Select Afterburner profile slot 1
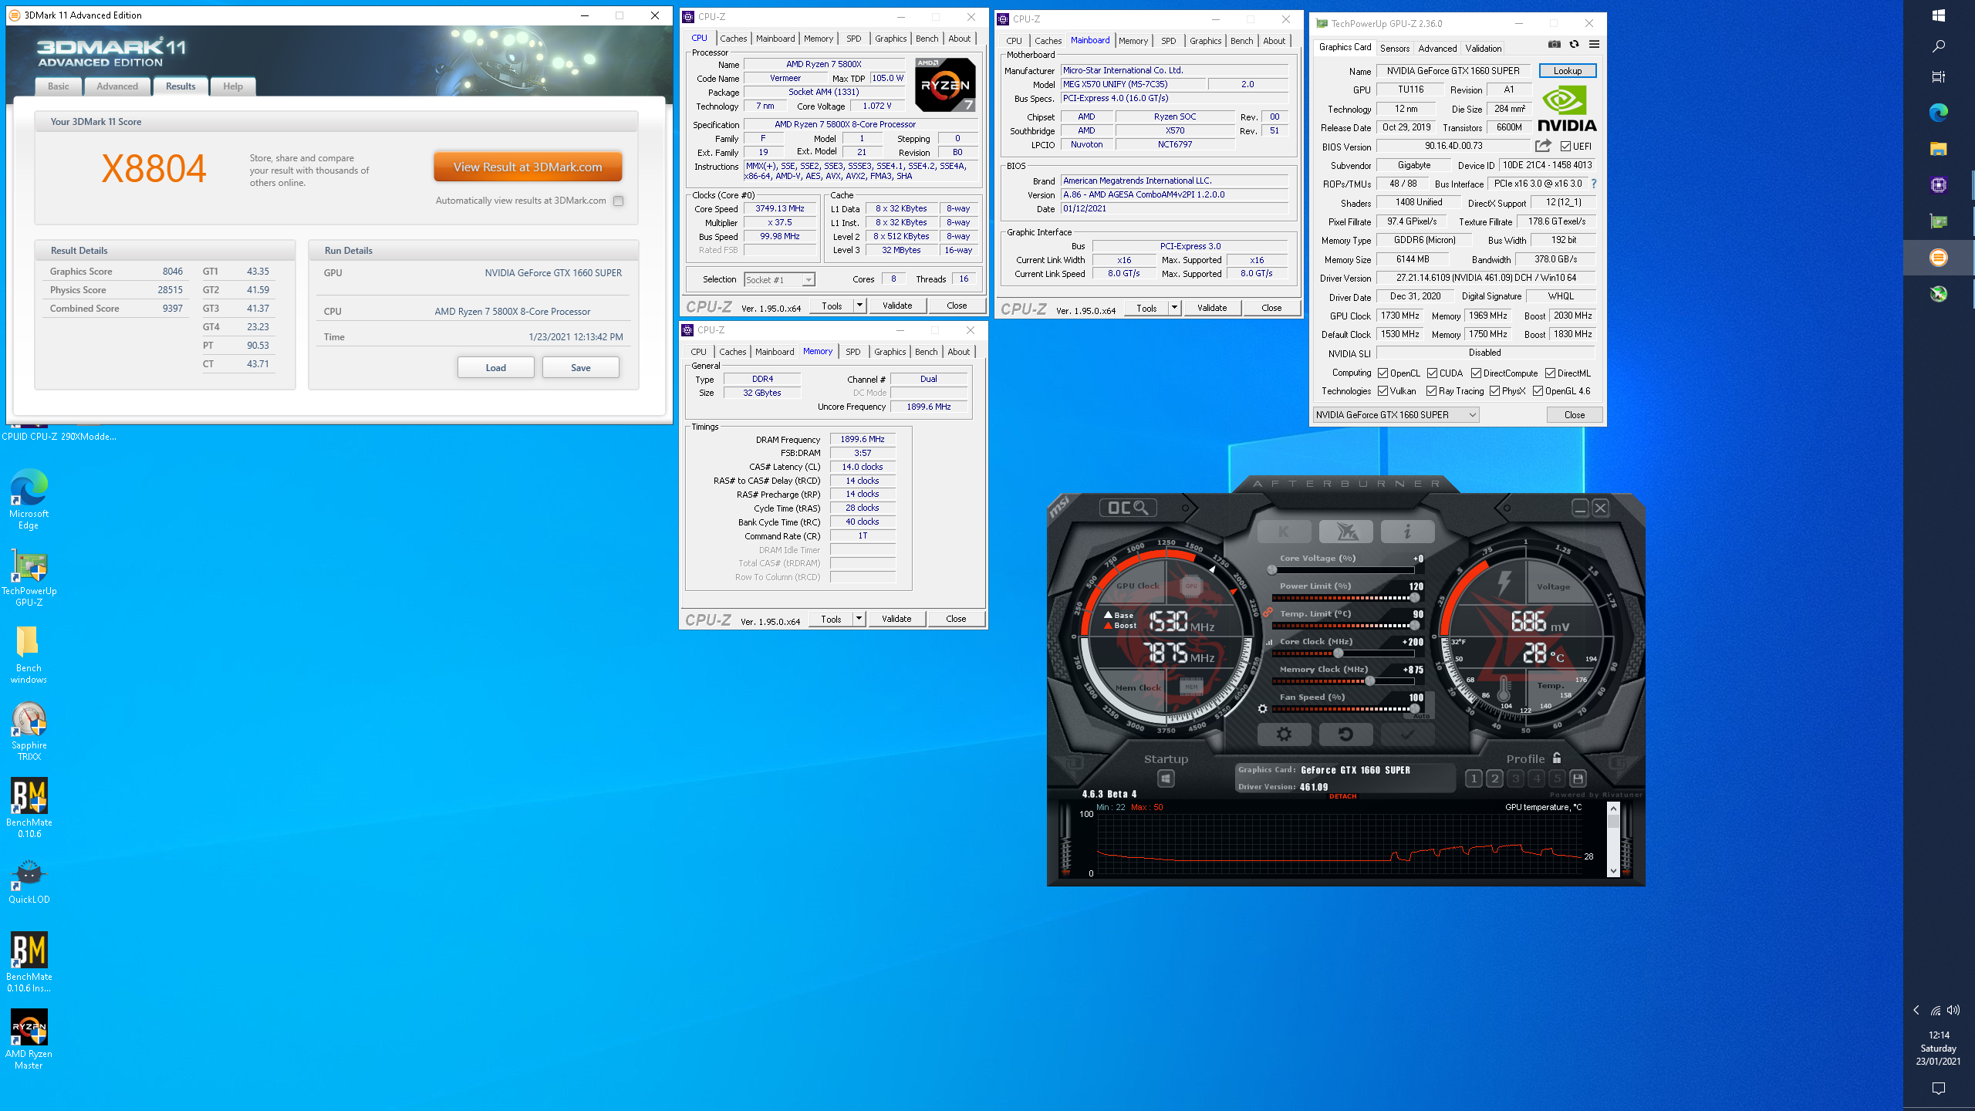This screenshot has height=1111, width=1975. (x=1474, y=778)
